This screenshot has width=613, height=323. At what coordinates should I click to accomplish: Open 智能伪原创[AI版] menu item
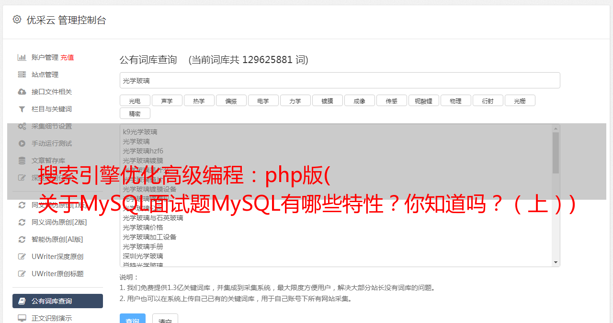click(57, 239)
